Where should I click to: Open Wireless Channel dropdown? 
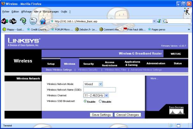click(x=96, y=95)
